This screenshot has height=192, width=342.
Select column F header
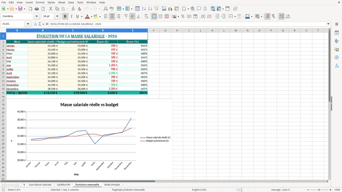[153, 30]
